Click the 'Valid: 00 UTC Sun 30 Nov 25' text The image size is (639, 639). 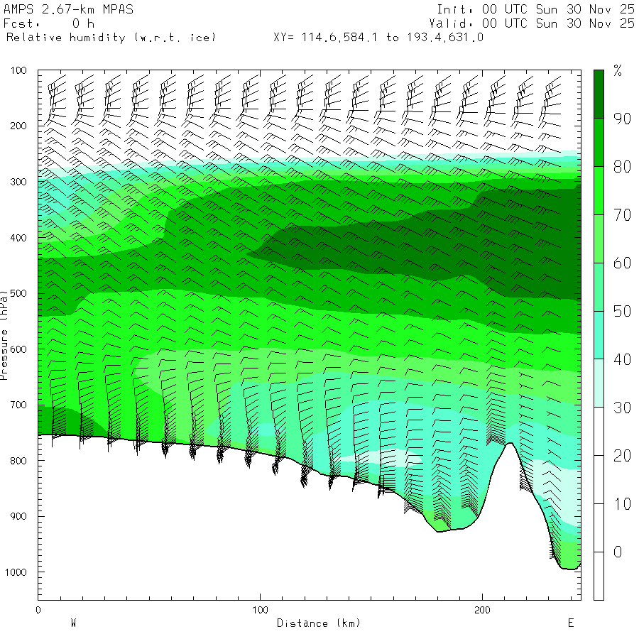tap(532, 23)
